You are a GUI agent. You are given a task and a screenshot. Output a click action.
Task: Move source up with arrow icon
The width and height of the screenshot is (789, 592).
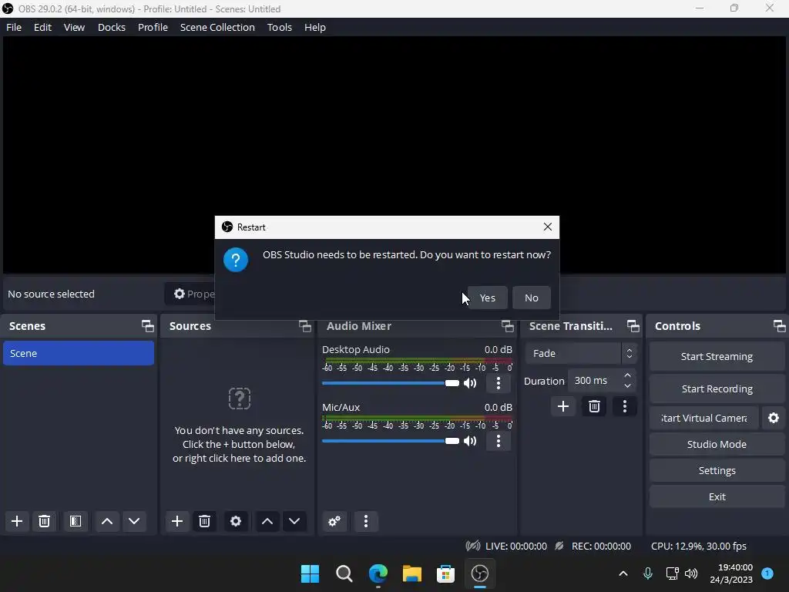[x=267, y=521]
